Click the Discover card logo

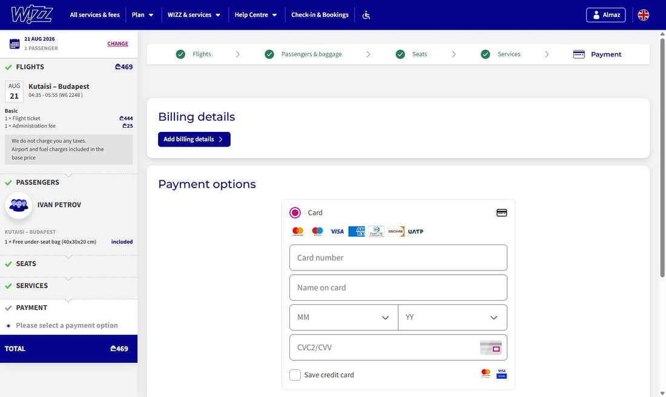pyautogui.click(x=396, y=231)
